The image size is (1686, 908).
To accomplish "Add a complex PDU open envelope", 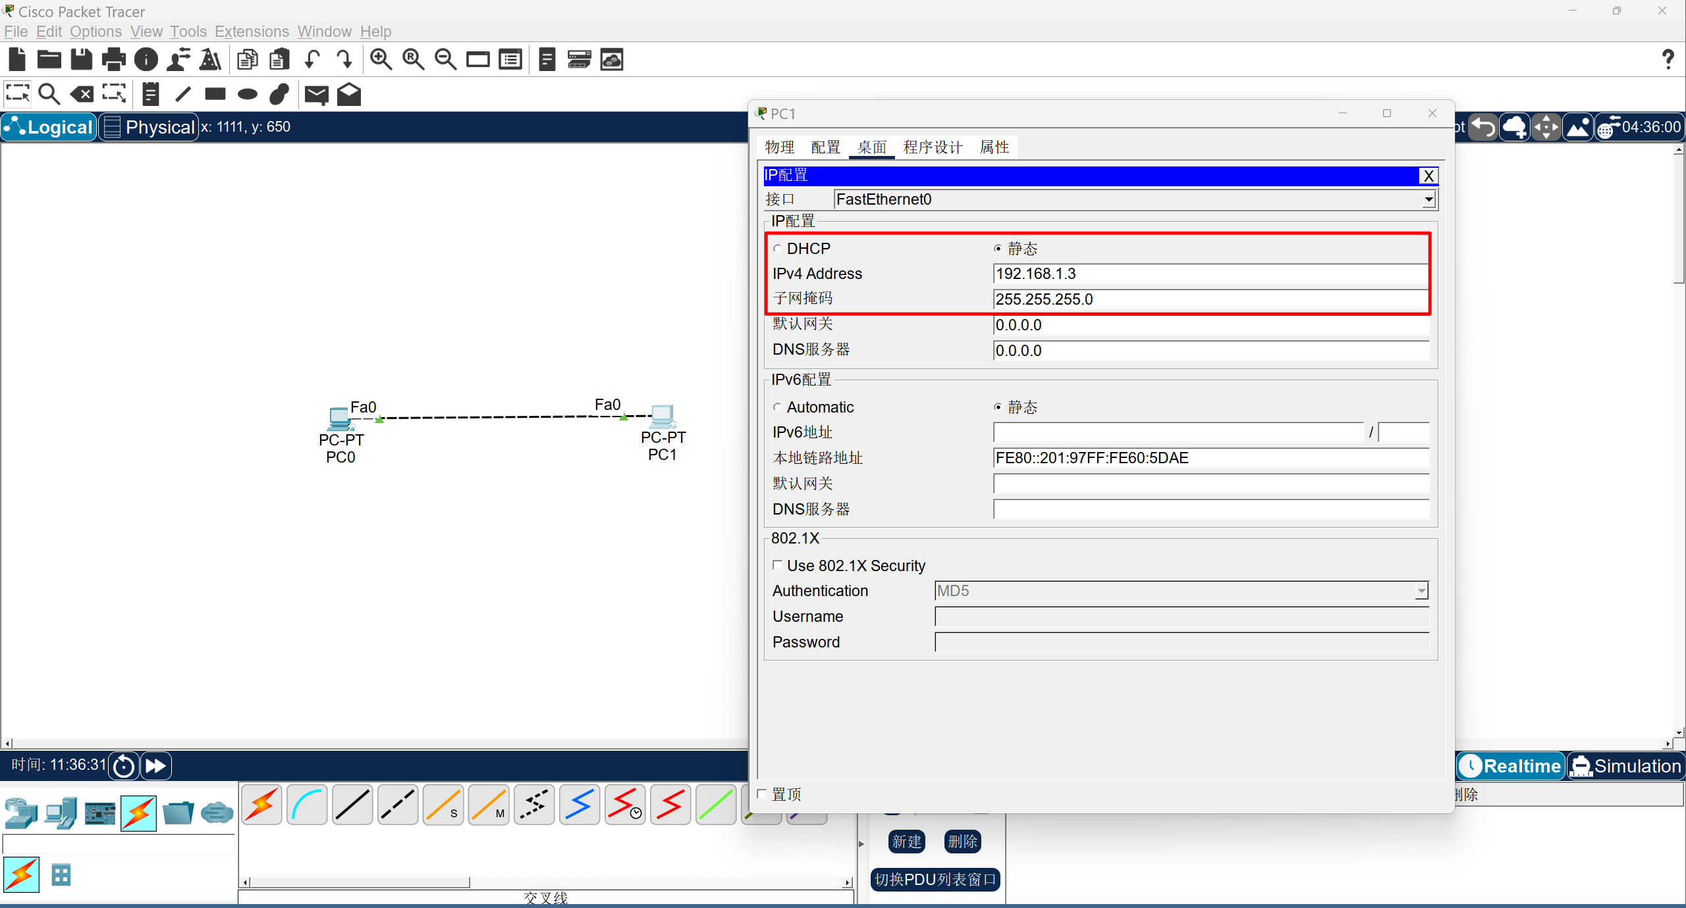I will 349,94.
